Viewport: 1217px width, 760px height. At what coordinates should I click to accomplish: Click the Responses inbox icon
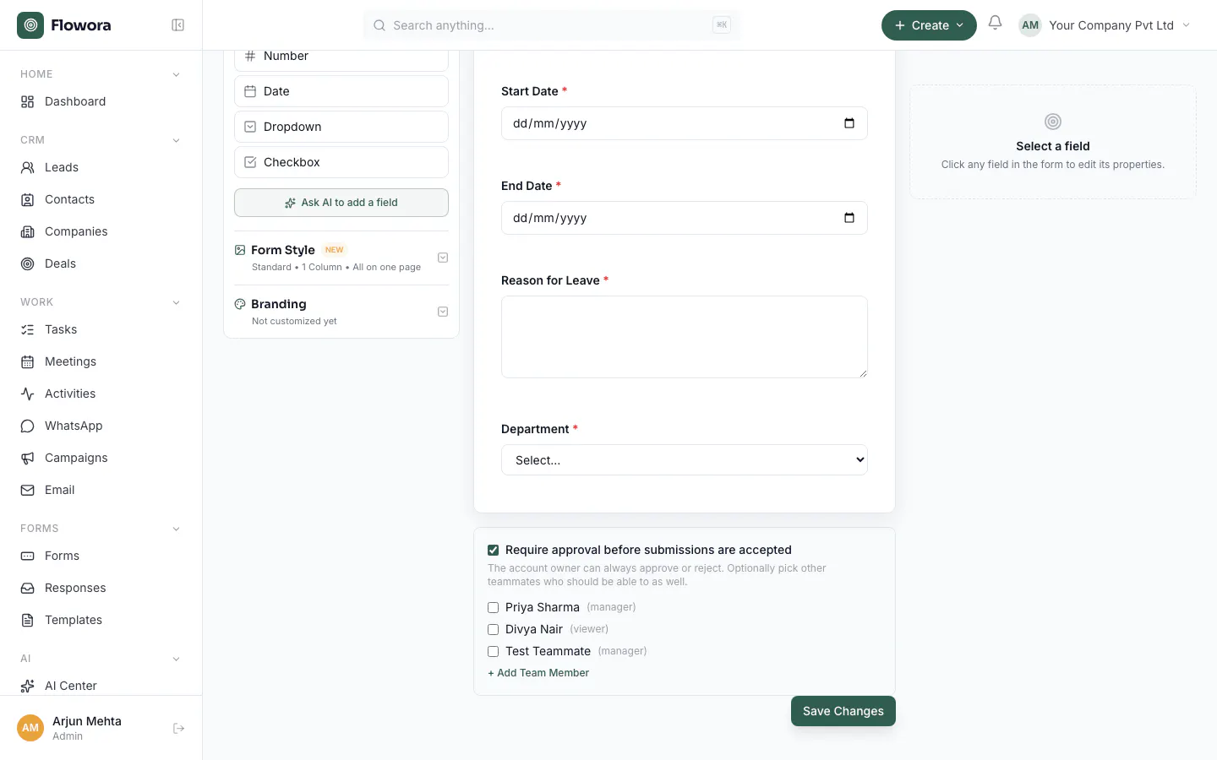tap(28, 588)
